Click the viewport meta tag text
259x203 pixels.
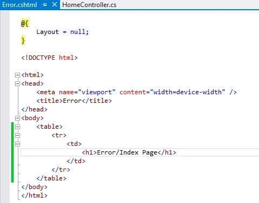(x=136, y=92)
